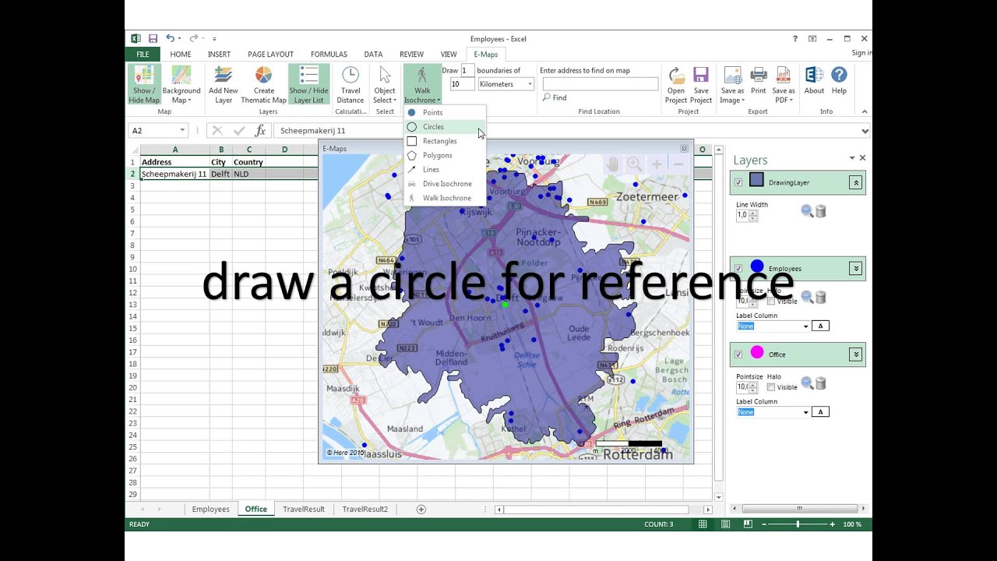Enable Halo Visible for Employees layer

point(771,301)
